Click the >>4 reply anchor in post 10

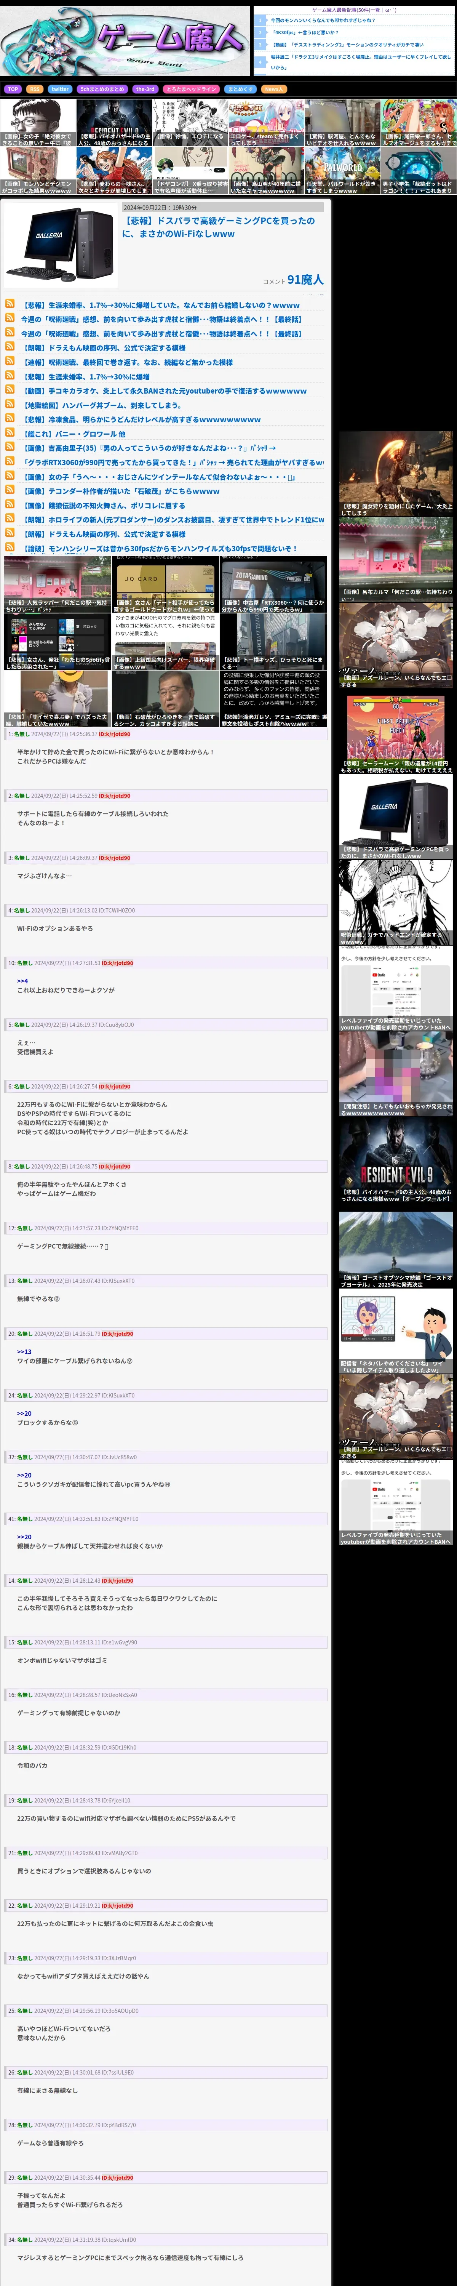pyautogui.click(x=22, y=981)
